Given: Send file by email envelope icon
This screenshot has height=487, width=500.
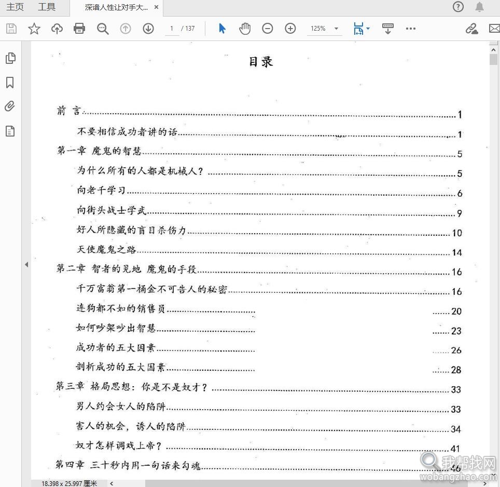Looking at the screenshot, I should pyautogui.click(x=495, y=29).
